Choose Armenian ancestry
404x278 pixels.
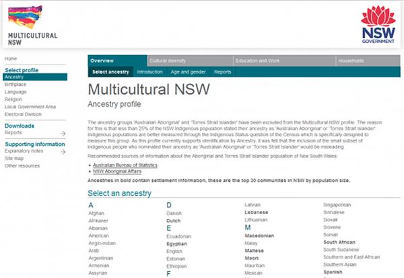click(x=99, y=265)
